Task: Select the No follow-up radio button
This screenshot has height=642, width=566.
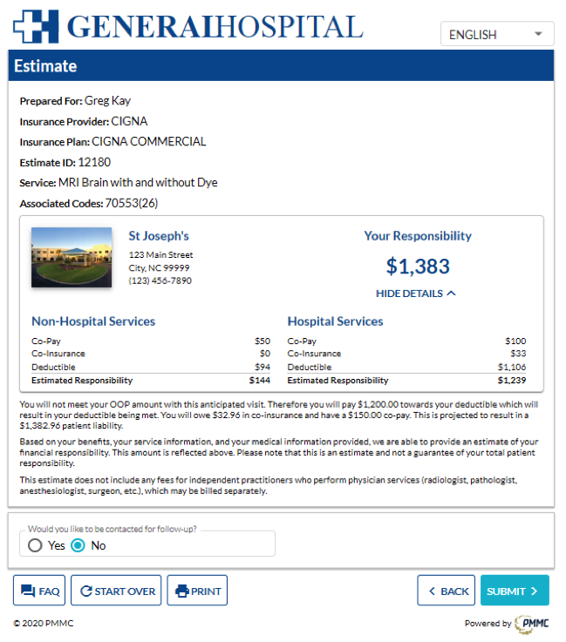Action: tap(78, 545)
